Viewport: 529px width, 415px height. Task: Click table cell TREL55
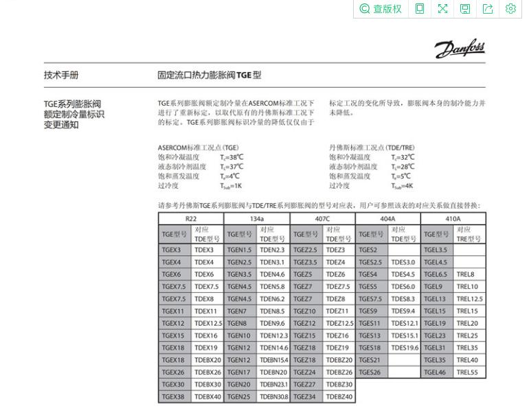pos(469,372)
